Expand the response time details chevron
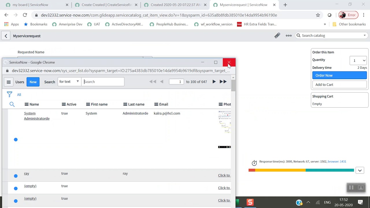Image resolution: width=370 pixels, height=208 pixels. [x=360, y=170]
